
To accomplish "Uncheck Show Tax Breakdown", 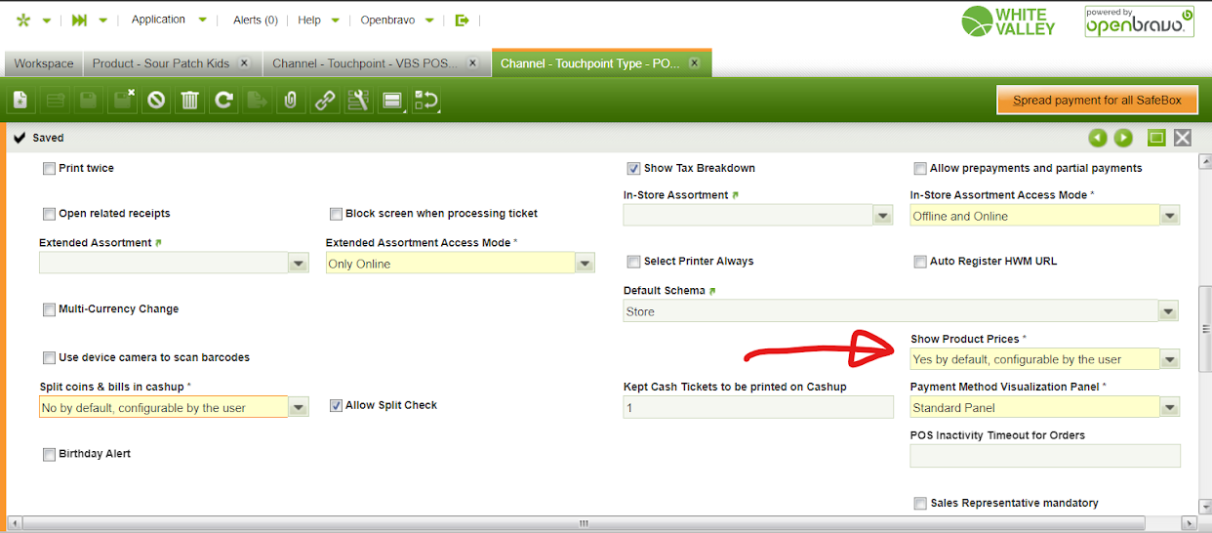I will pyautogui.click(x=634, y=168).
